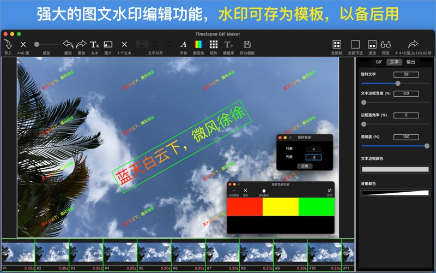Open the 背景颜色 color swatch
436x273 pixels.
click(395, 193)
